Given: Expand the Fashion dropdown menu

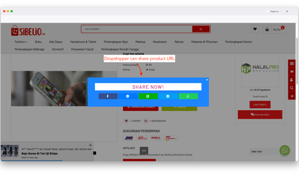Looking at the screenshot, I should pyautogui.click(x=21, y=42).
